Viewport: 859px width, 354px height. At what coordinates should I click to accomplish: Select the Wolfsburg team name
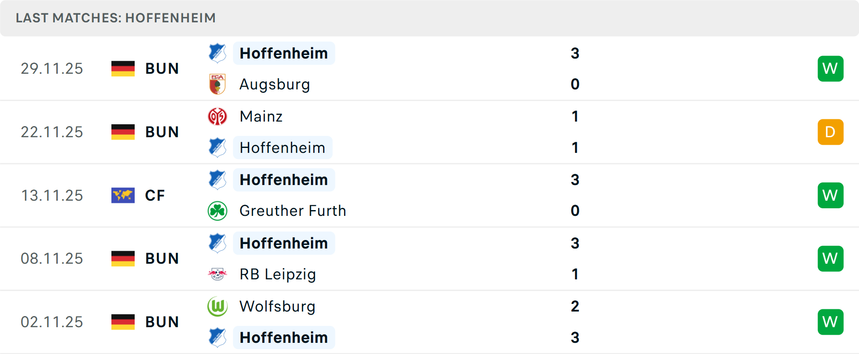point(277,306)
